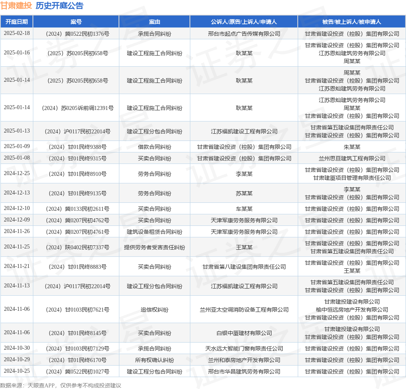Click defendant 朱某某
The image size is (406, 389).
tap(352, 147)
